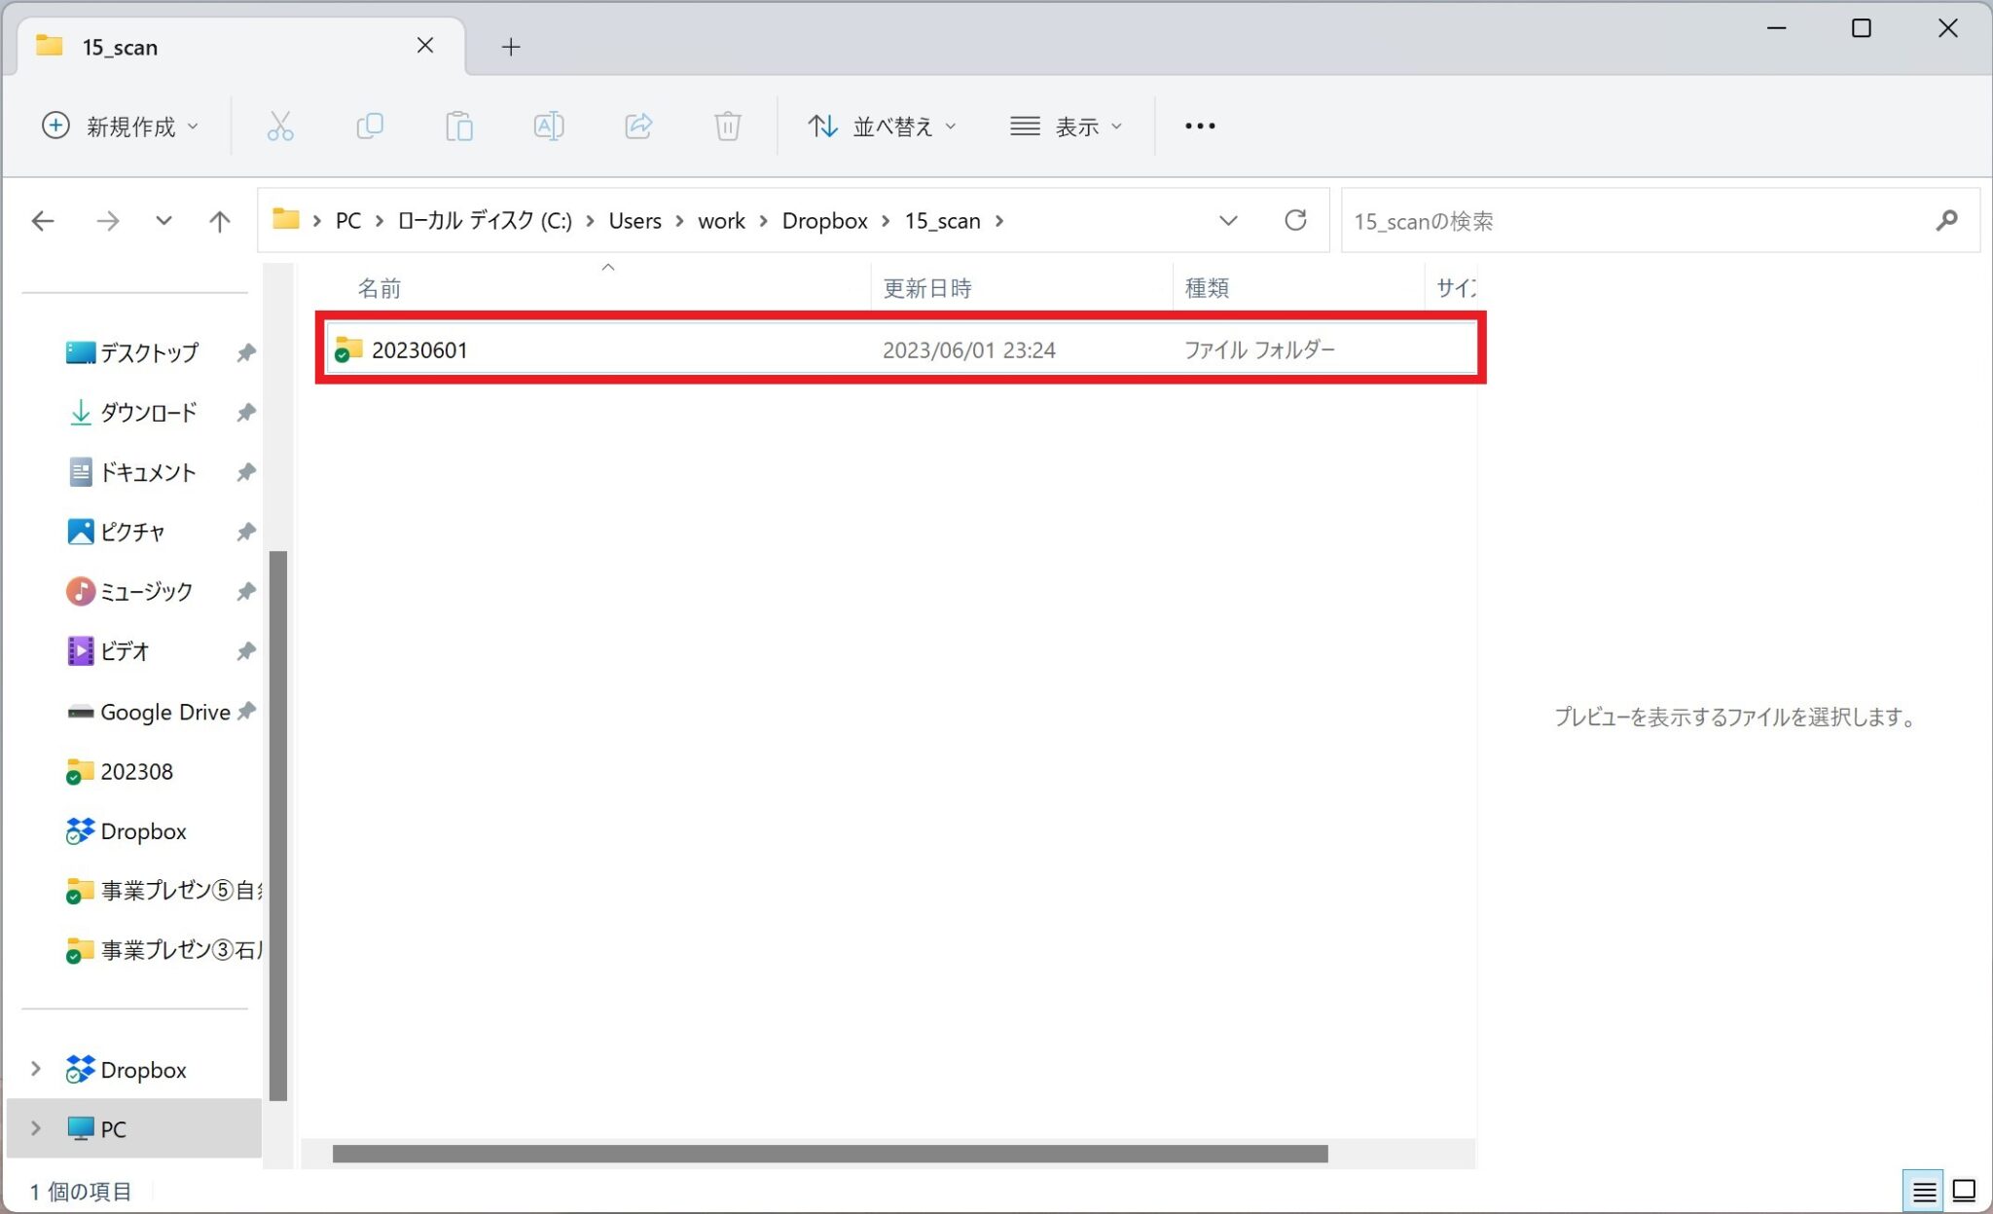The height and width of the screenshot is (1214, 1993).
Task: Click the Share icon
Action: pos(638,126)
